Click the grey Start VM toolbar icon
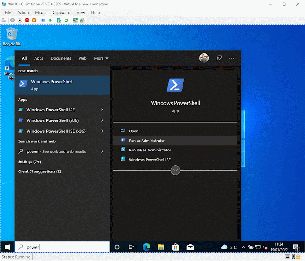The image size is (305, 261). [x=13, y=20]
